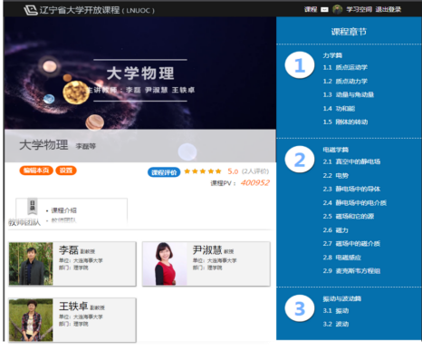Screen dimensions: 422x351
Task: Open section 1.5 刚体的转动
Action: [x=345, y=122]
